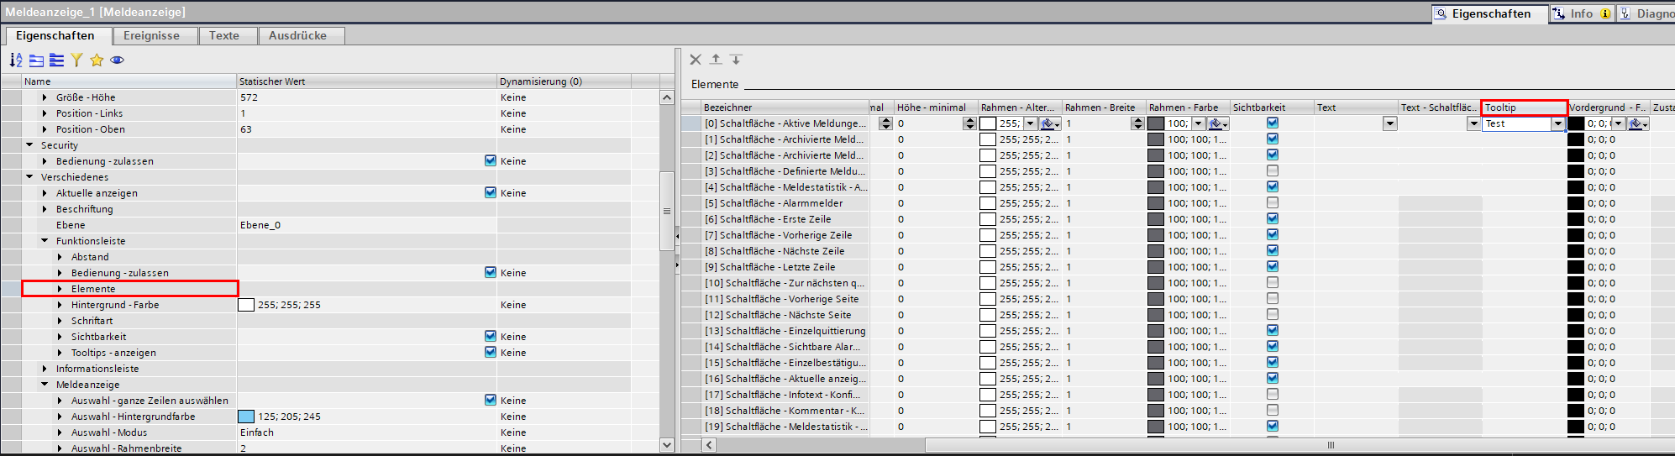The image size is (1675, 456).
Task: Toggle the Tooltips - anzeigen checkbox
Action: (x=491, y=353)
